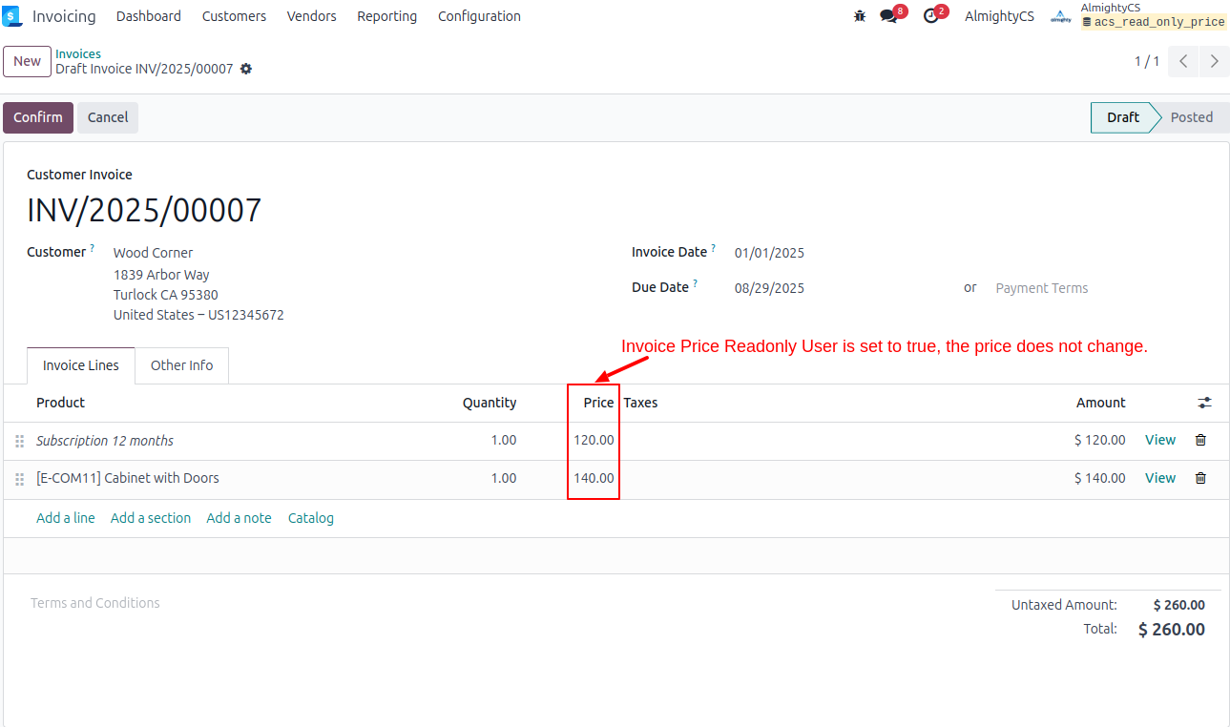Click the Payment Terms field

1041,288
